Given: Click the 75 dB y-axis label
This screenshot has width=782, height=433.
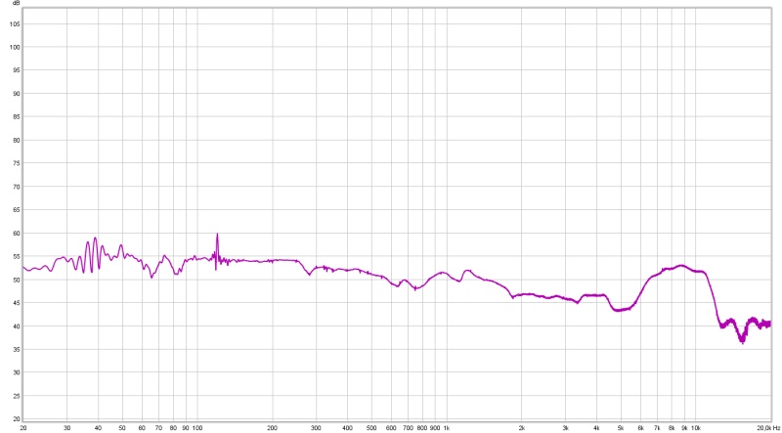Looking at the screenshot, I should point(14,163).
